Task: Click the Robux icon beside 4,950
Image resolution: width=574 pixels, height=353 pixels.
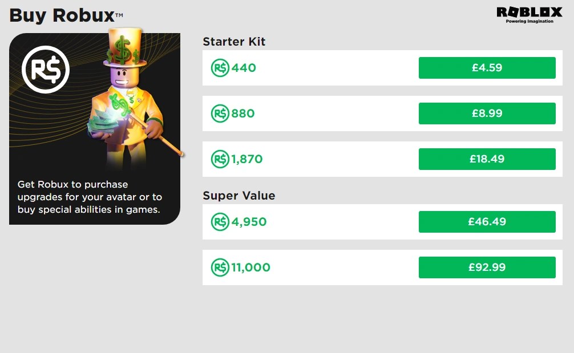Action: coord(220,222)
